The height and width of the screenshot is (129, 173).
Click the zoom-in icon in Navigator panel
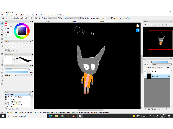pos(145,25)
